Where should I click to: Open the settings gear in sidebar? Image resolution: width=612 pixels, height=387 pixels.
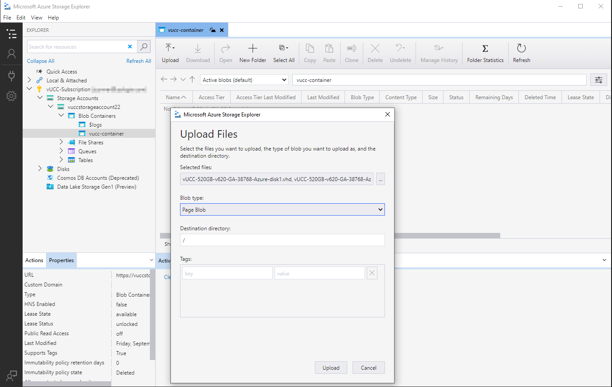(x=12, y=96)
